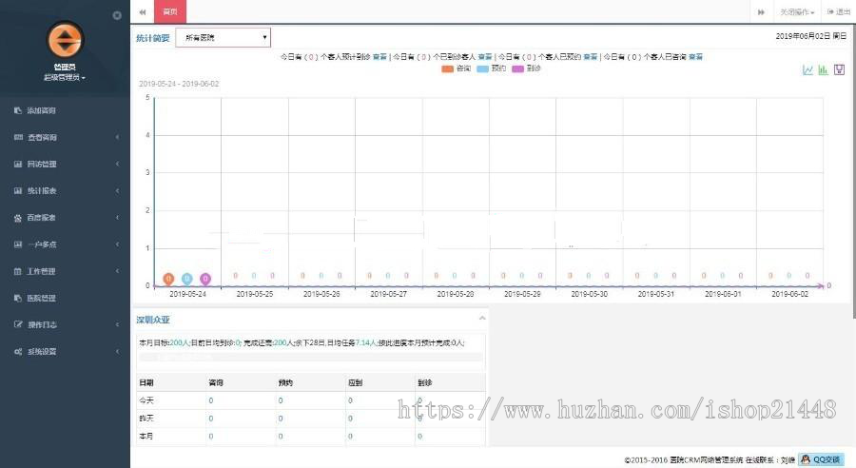Click the 统计报表 sidebar icon
The width and height of the screenshot is (856, 468).
(x=18, y=190)
